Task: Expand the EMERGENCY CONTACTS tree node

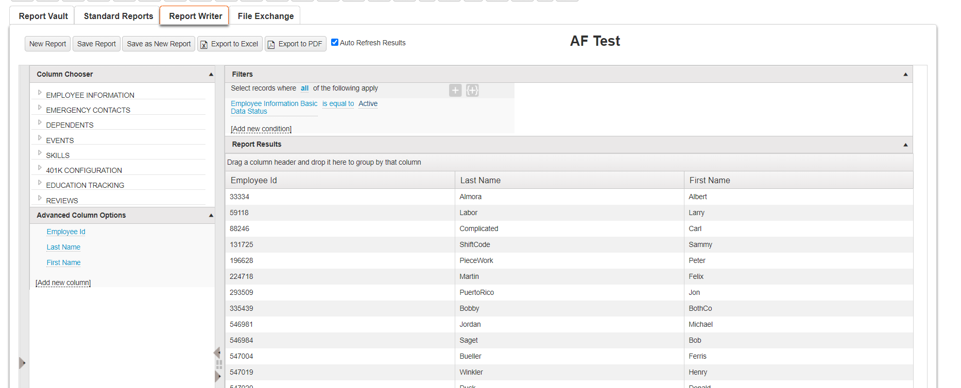Action: [40, 108]
